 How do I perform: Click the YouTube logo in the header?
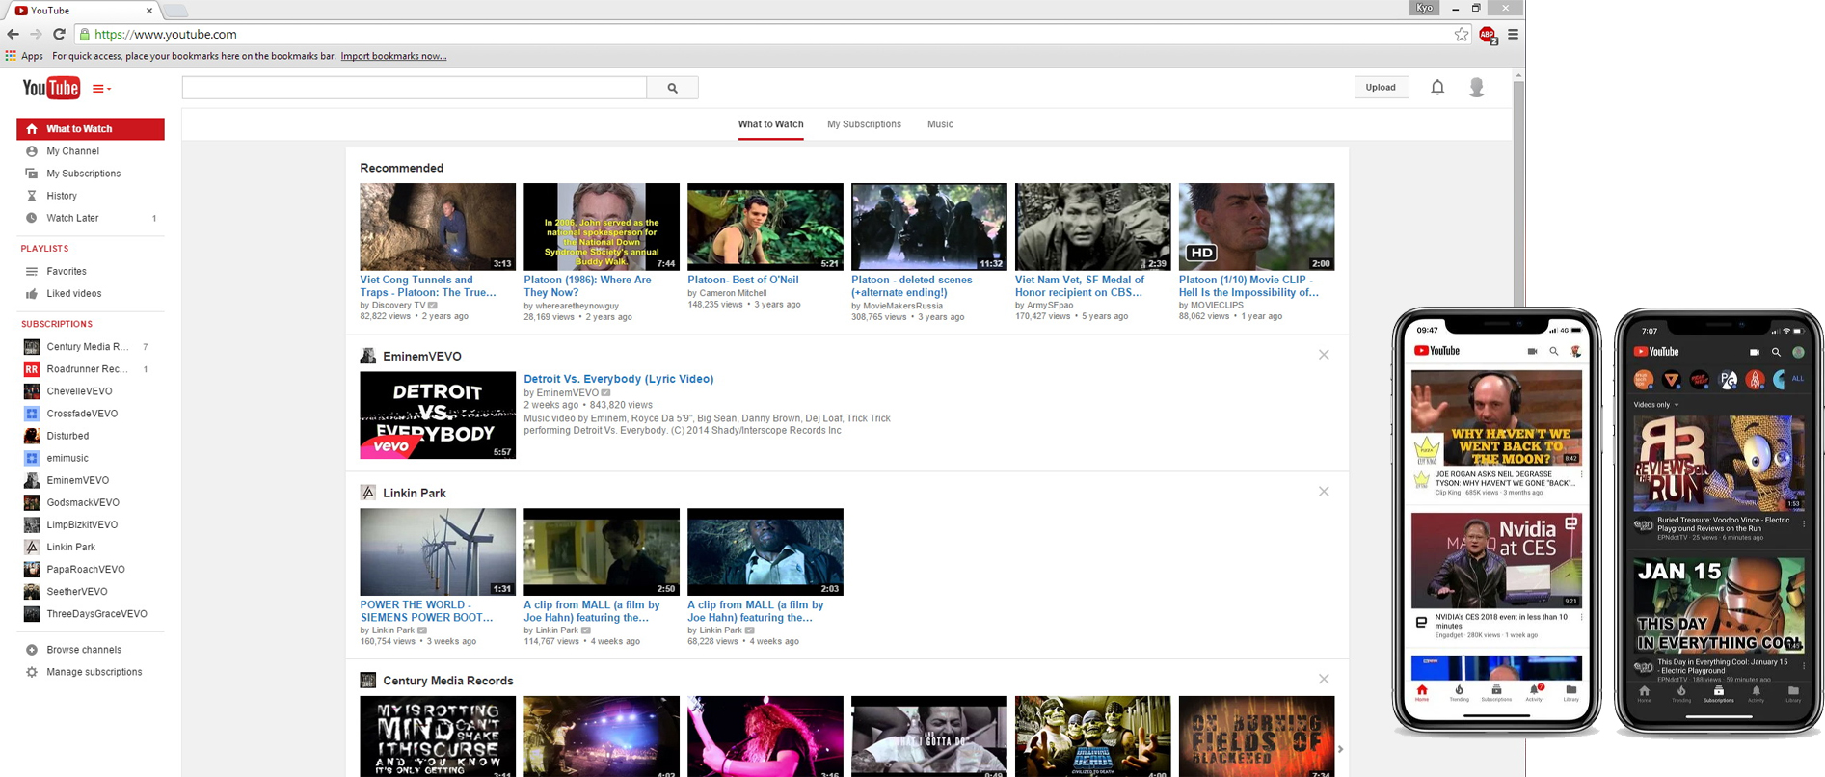click(x=51, y=88)
